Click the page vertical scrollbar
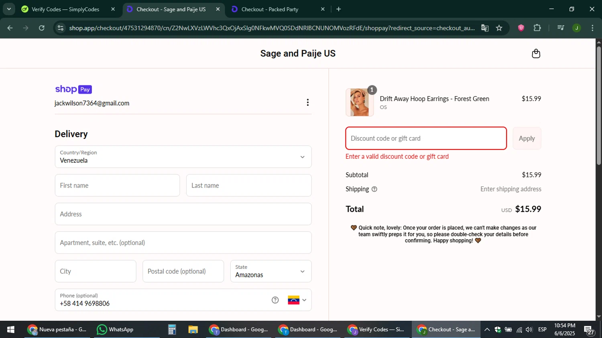The height and width of the screenshot is (338, 602). (x=599, y=106)
